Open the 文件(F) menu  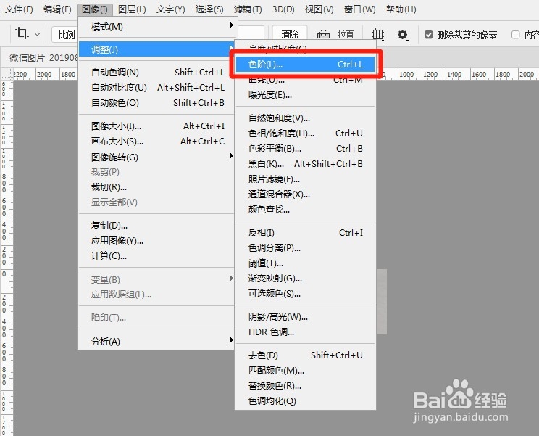point(19,9)
